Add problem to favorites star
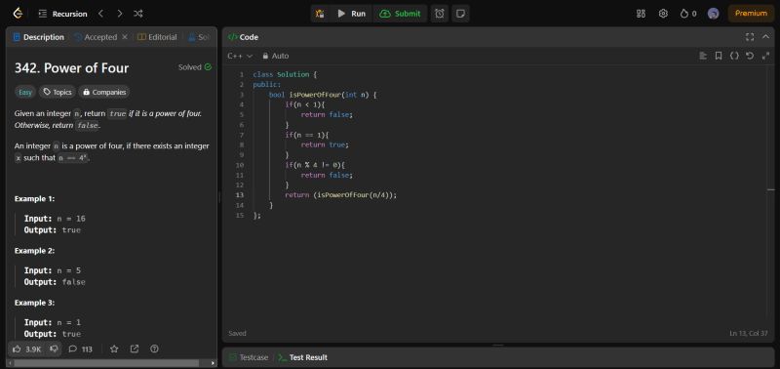The width and height of the screenshot is (780, 369). pos(114,349)
